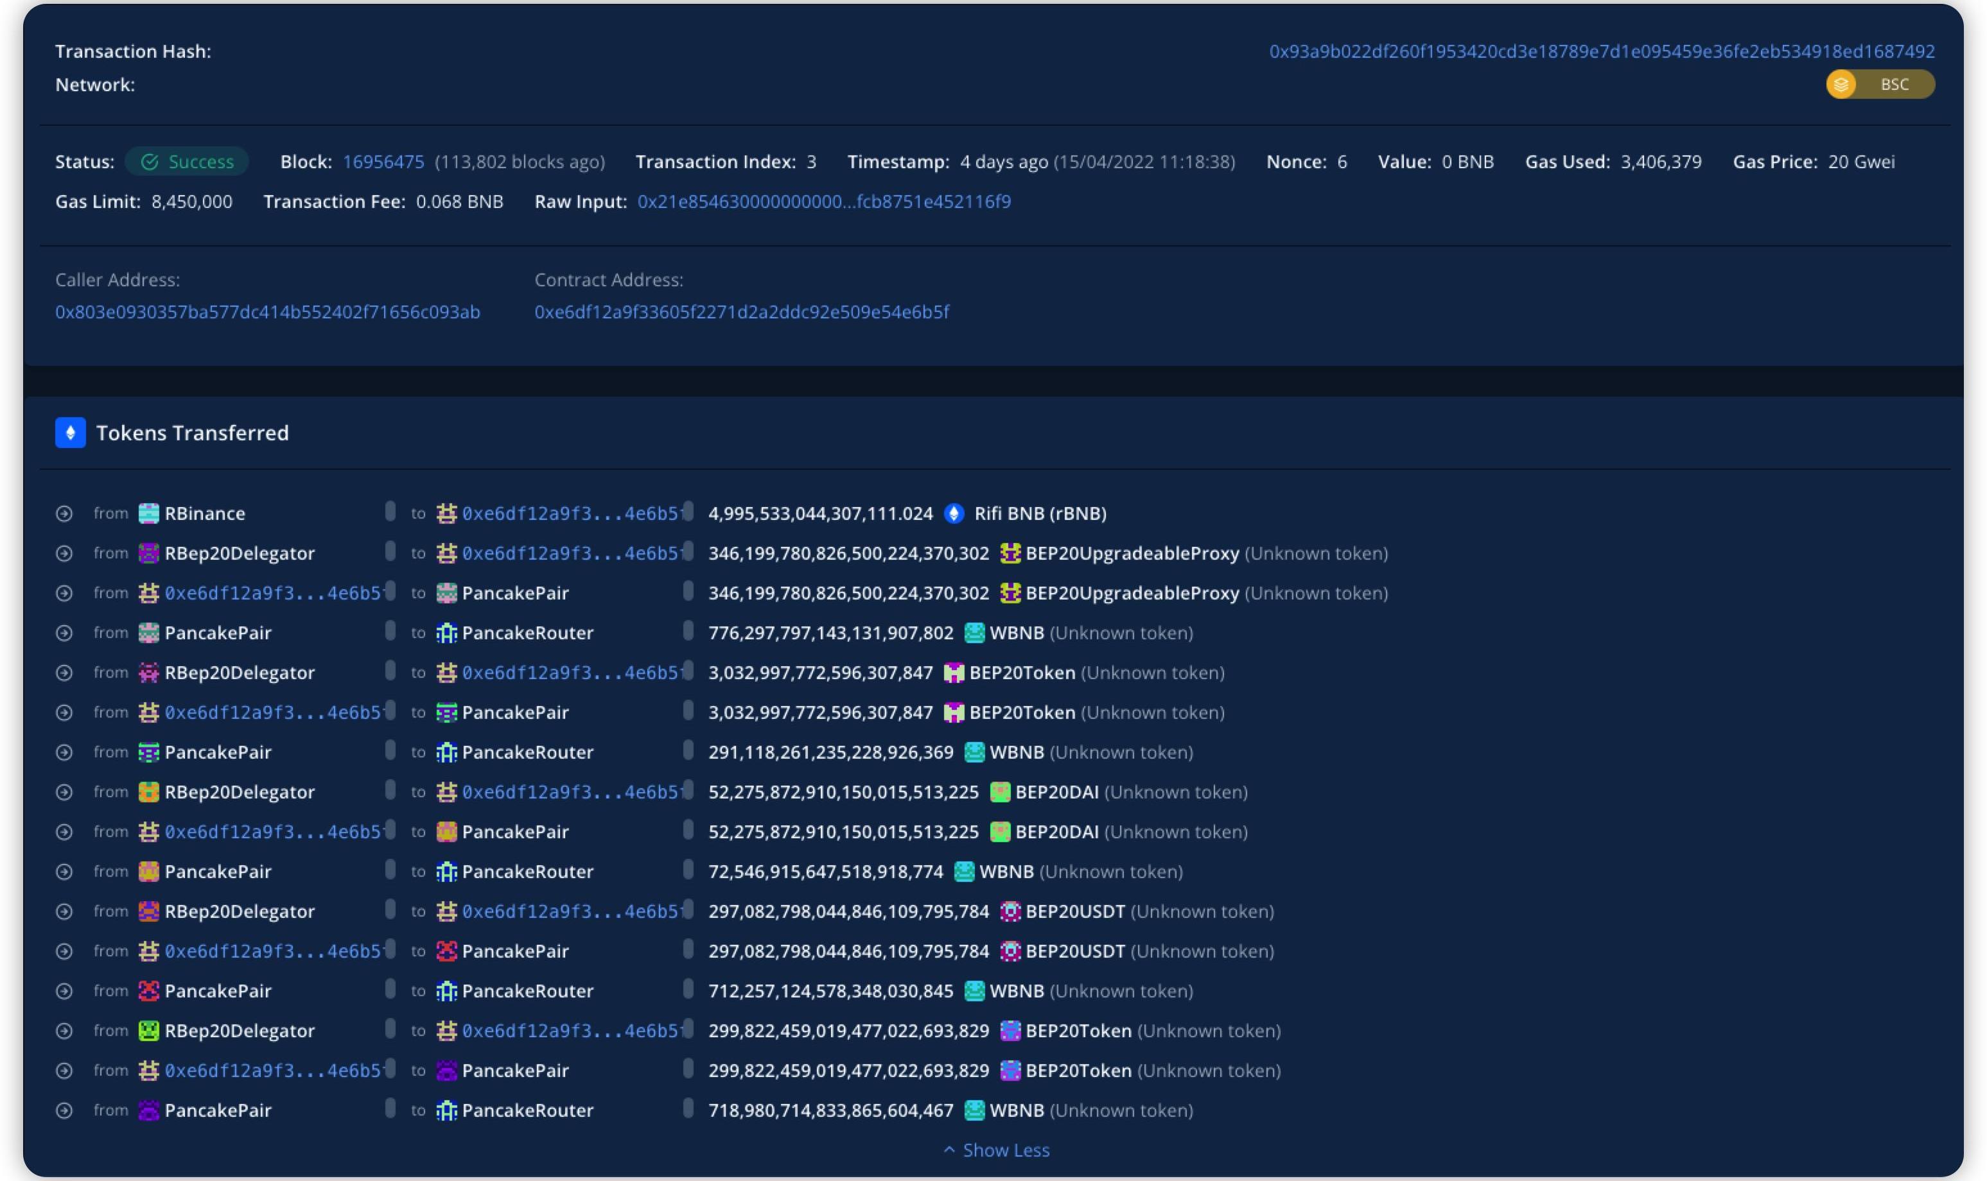Open caller address 0x803e0930357b... link
This screenshot has width=1987, height=1181.
267,312
